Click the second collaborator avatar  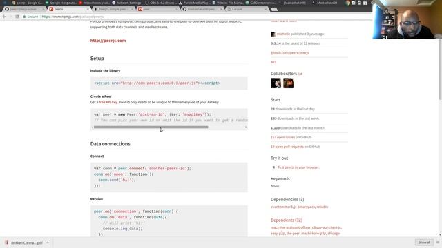coord(289,83)
